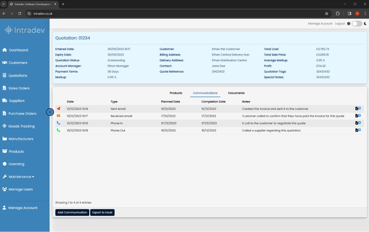Click the Goods Tracking icon in sidebar
This screenshot has width=369, height=232.
click(4, 126)
